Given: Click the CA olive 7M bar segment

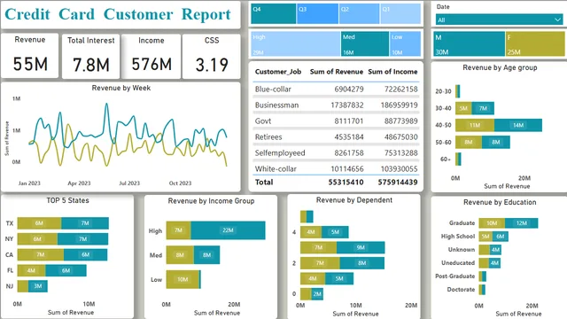Looking at the screenshot, I should point(41,254).
